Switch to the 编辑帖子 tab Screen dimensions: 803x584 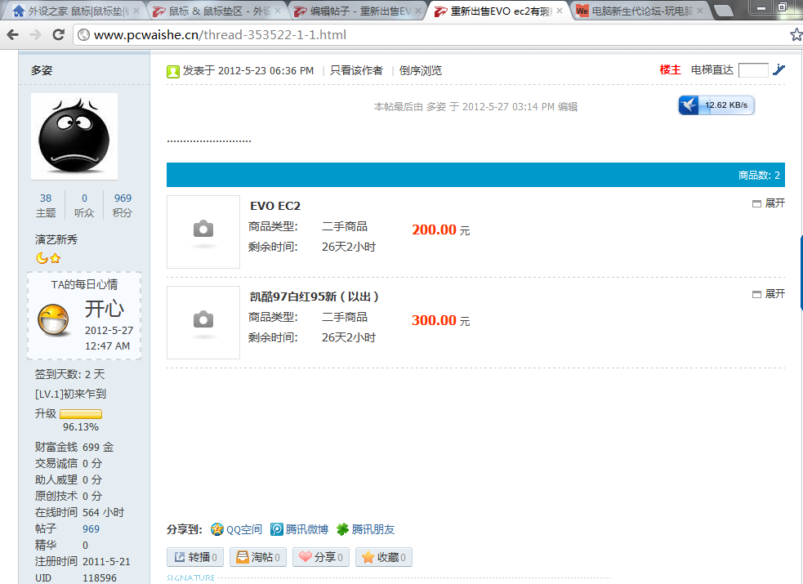tap(359, 11)
